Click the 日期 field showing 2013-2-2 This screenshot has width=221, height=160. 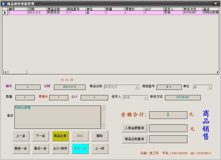coord(70,87)
